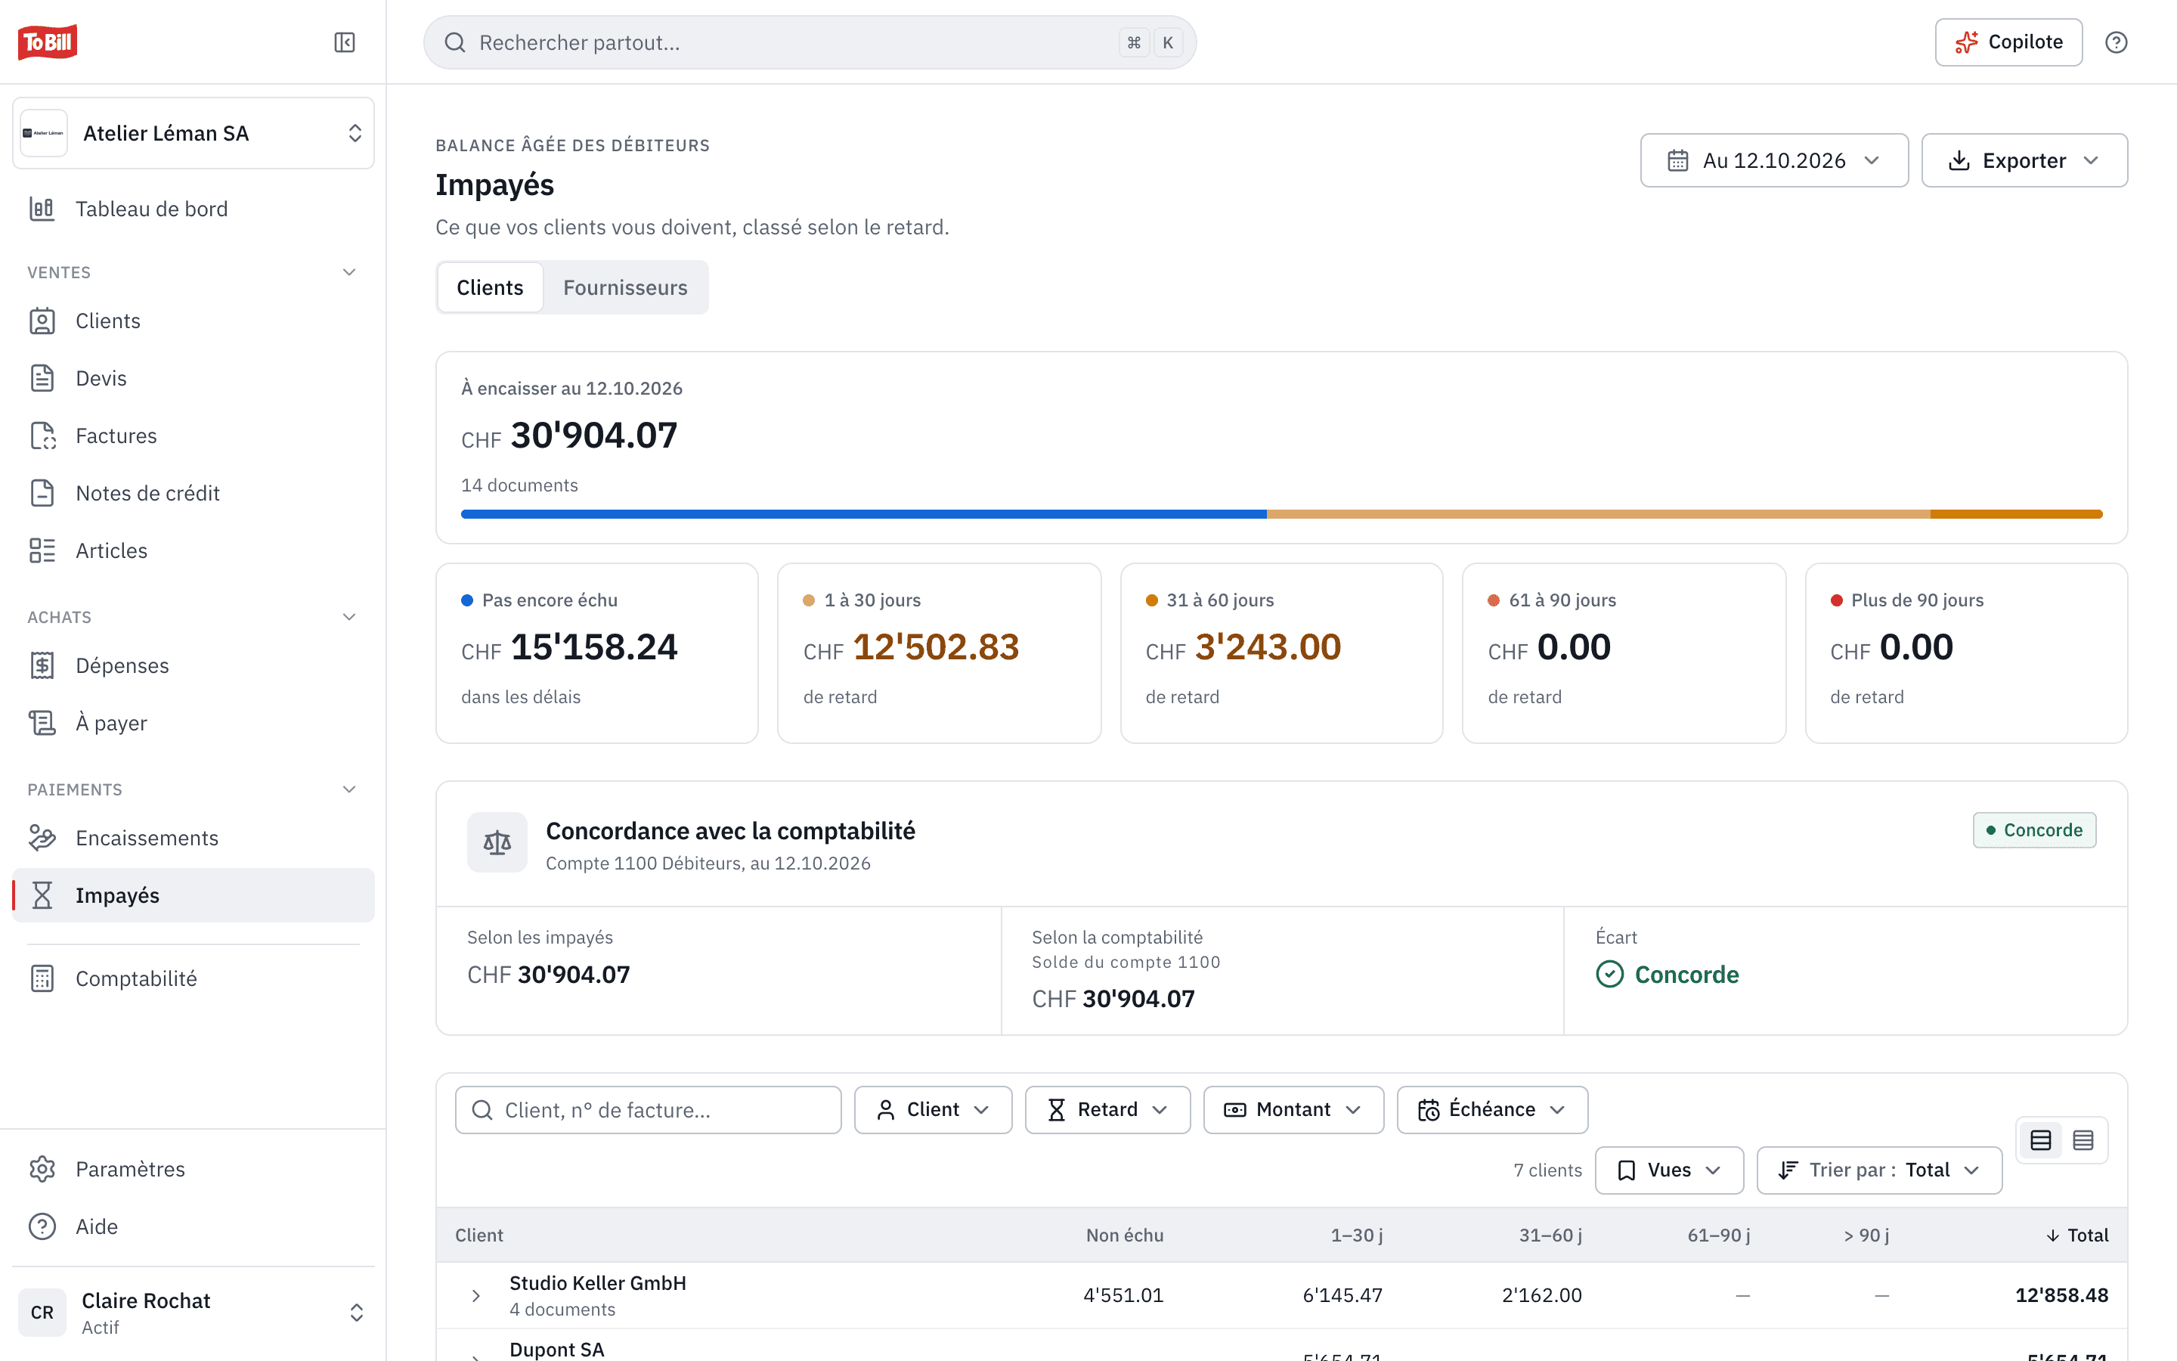Change the Trier par Total sorting
The image size is (2177, 1361).
1878,1170
